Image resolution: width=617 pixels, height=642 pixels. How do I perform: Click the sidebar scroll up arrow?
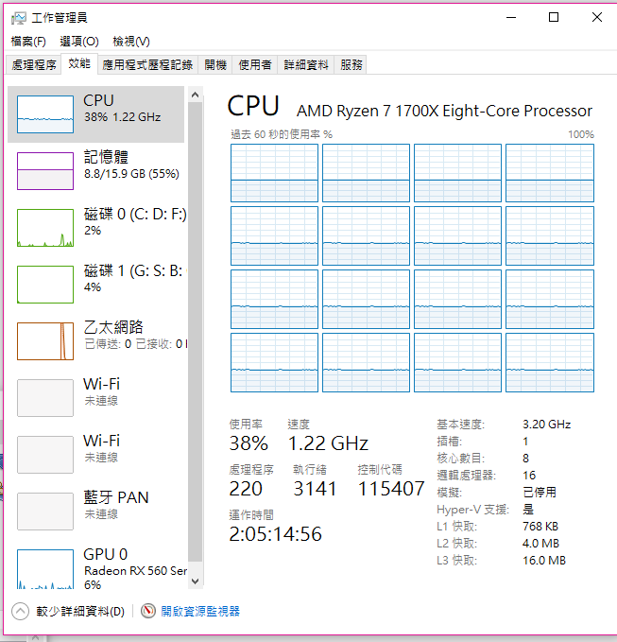click(196, 95)
